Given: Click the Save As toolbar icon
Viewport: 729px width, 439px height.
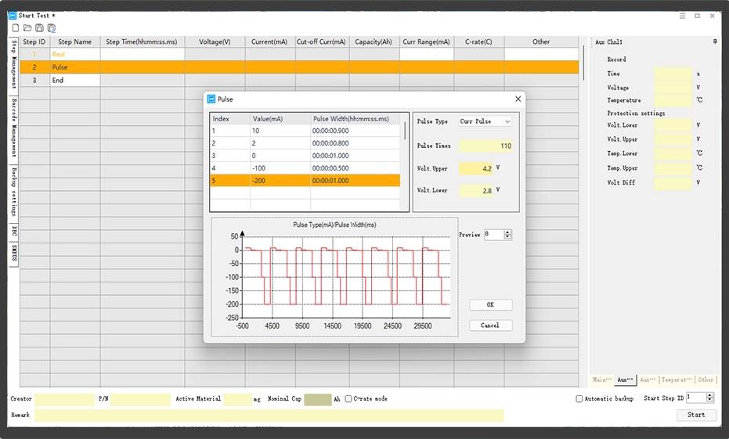Looking at the screenshot, I should click(x=52, y=28).
